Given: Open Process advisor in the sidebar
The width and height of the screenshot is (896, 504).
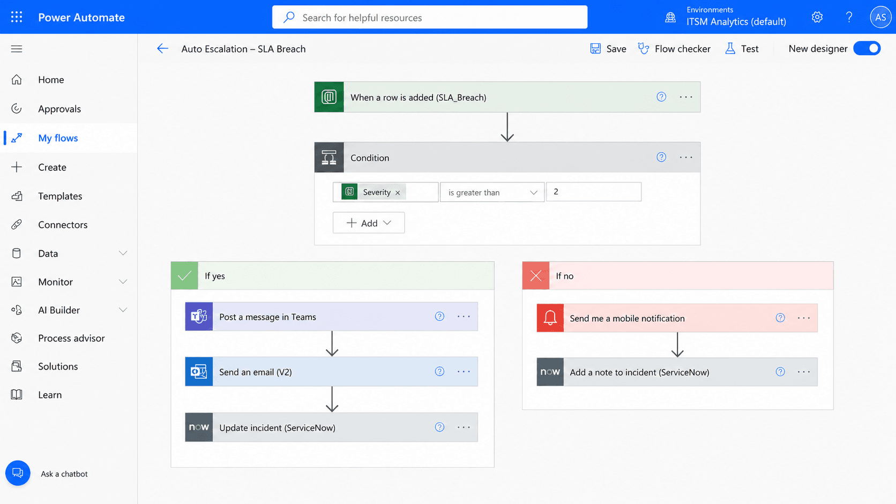Looking at the screenshot, I should [x=69, y=338].
